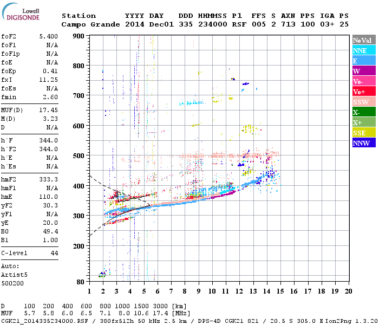
Task: Click the Lowell Digisonde logo
Action: coord(21,12)
